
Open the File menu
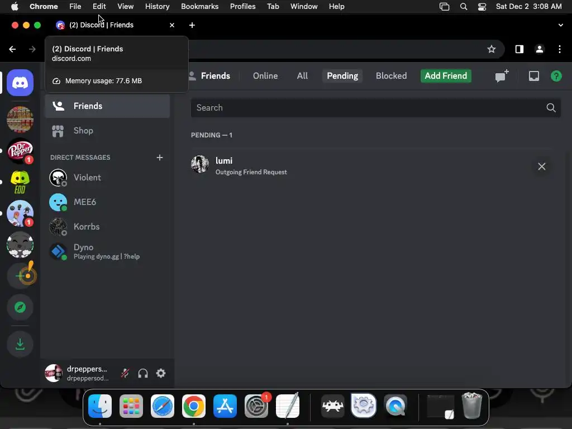[x=75, y=6]
